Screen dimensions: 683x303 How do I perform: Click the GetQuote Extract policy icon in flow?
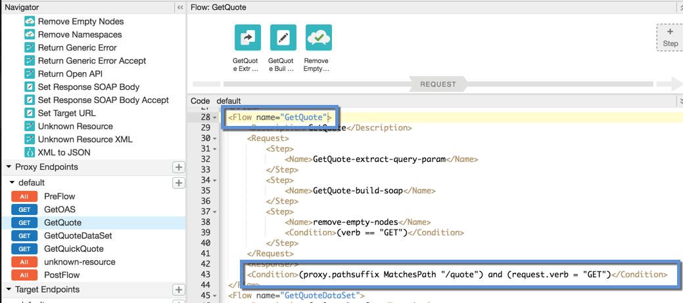click(x=248, y=38)
